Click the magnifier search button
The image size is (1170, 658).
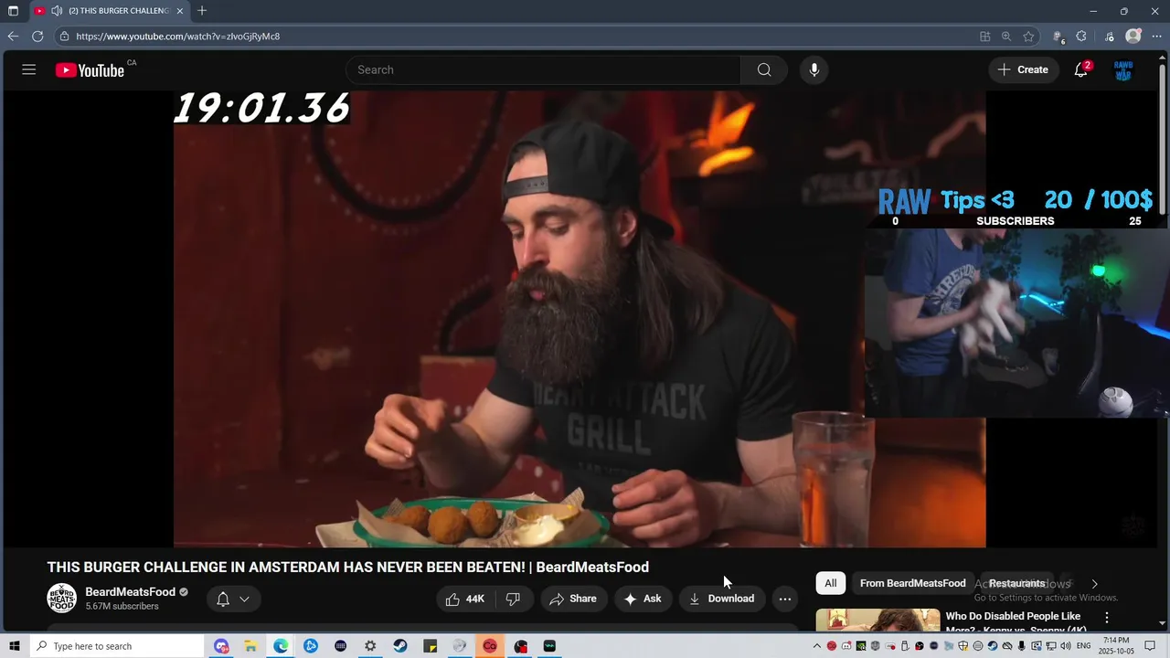tap(764, 69)
